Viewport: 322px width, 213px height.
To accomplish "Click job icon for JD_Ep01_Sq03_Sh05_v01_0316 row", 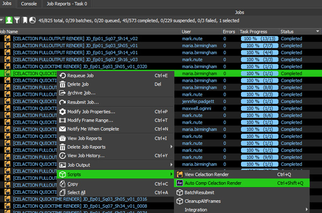I will (x=8, y=199).
